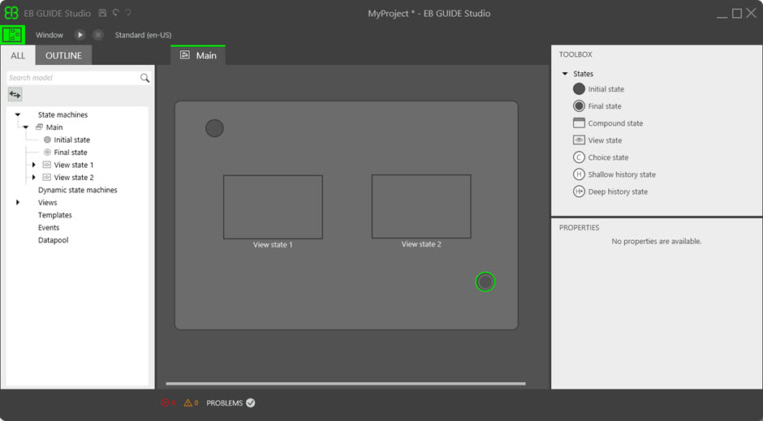
Task: Open the project center icon
Action: [12, 35]
